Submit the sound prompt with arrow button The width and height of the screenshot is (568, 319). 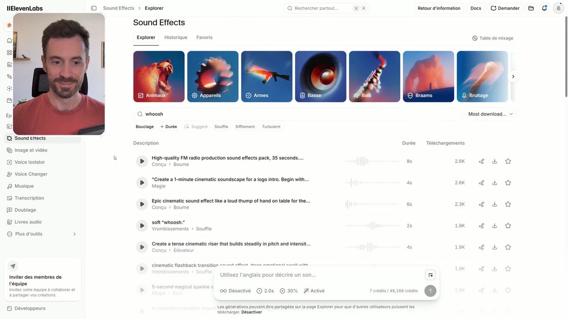(x=430, y=291)
